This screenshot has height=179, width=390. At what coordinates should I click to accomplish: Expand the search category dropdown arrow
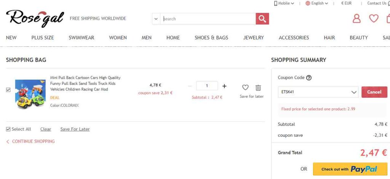pyautogui.click(x=156, y=19)
